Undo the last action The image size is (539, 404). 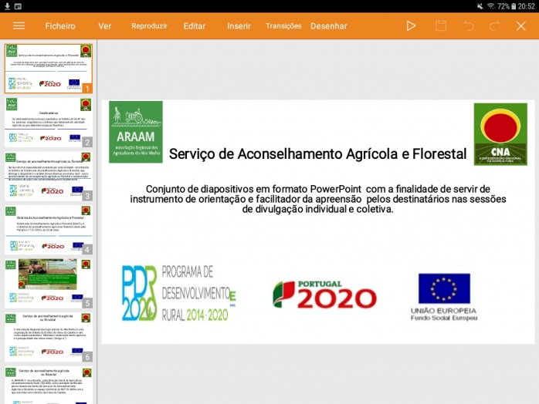[x=468, y=25]
